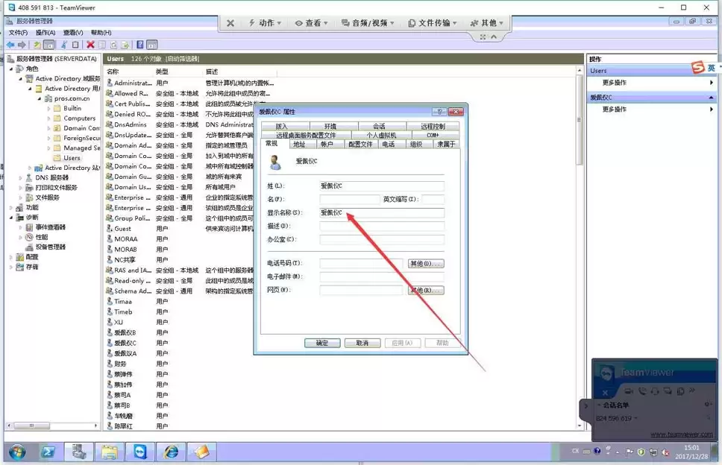Image resolution: width=722 pixels, height=465 pixels.
Task: Click the TeamViewer taskbar icon
Action: point(140,452)
